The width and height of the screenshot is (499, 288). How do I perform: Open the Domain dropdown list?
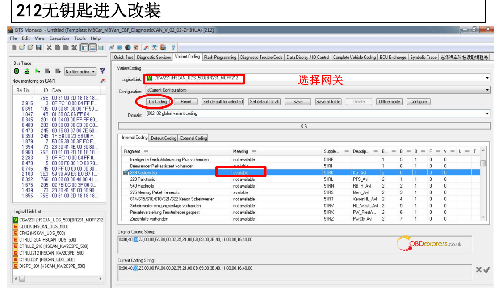(x=487, y=114)
